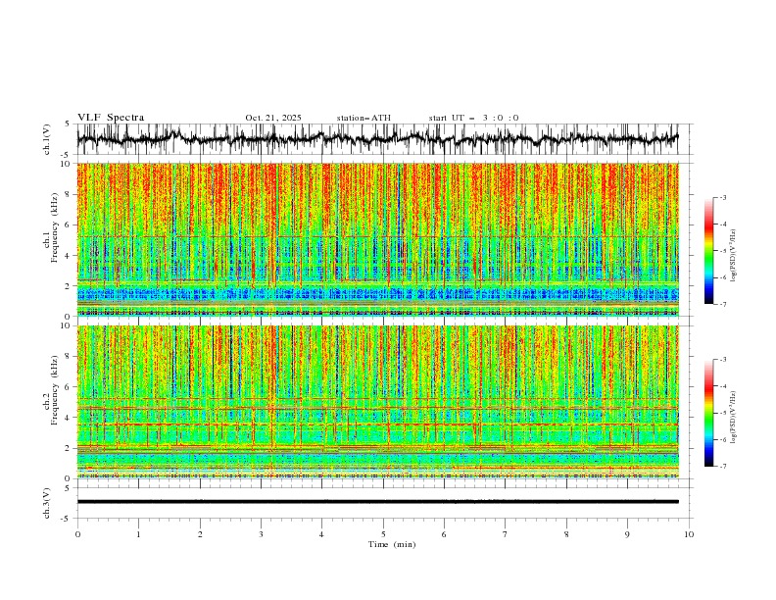
Task: Click the time axis tick label "5"
Action: tap(383, 534)
